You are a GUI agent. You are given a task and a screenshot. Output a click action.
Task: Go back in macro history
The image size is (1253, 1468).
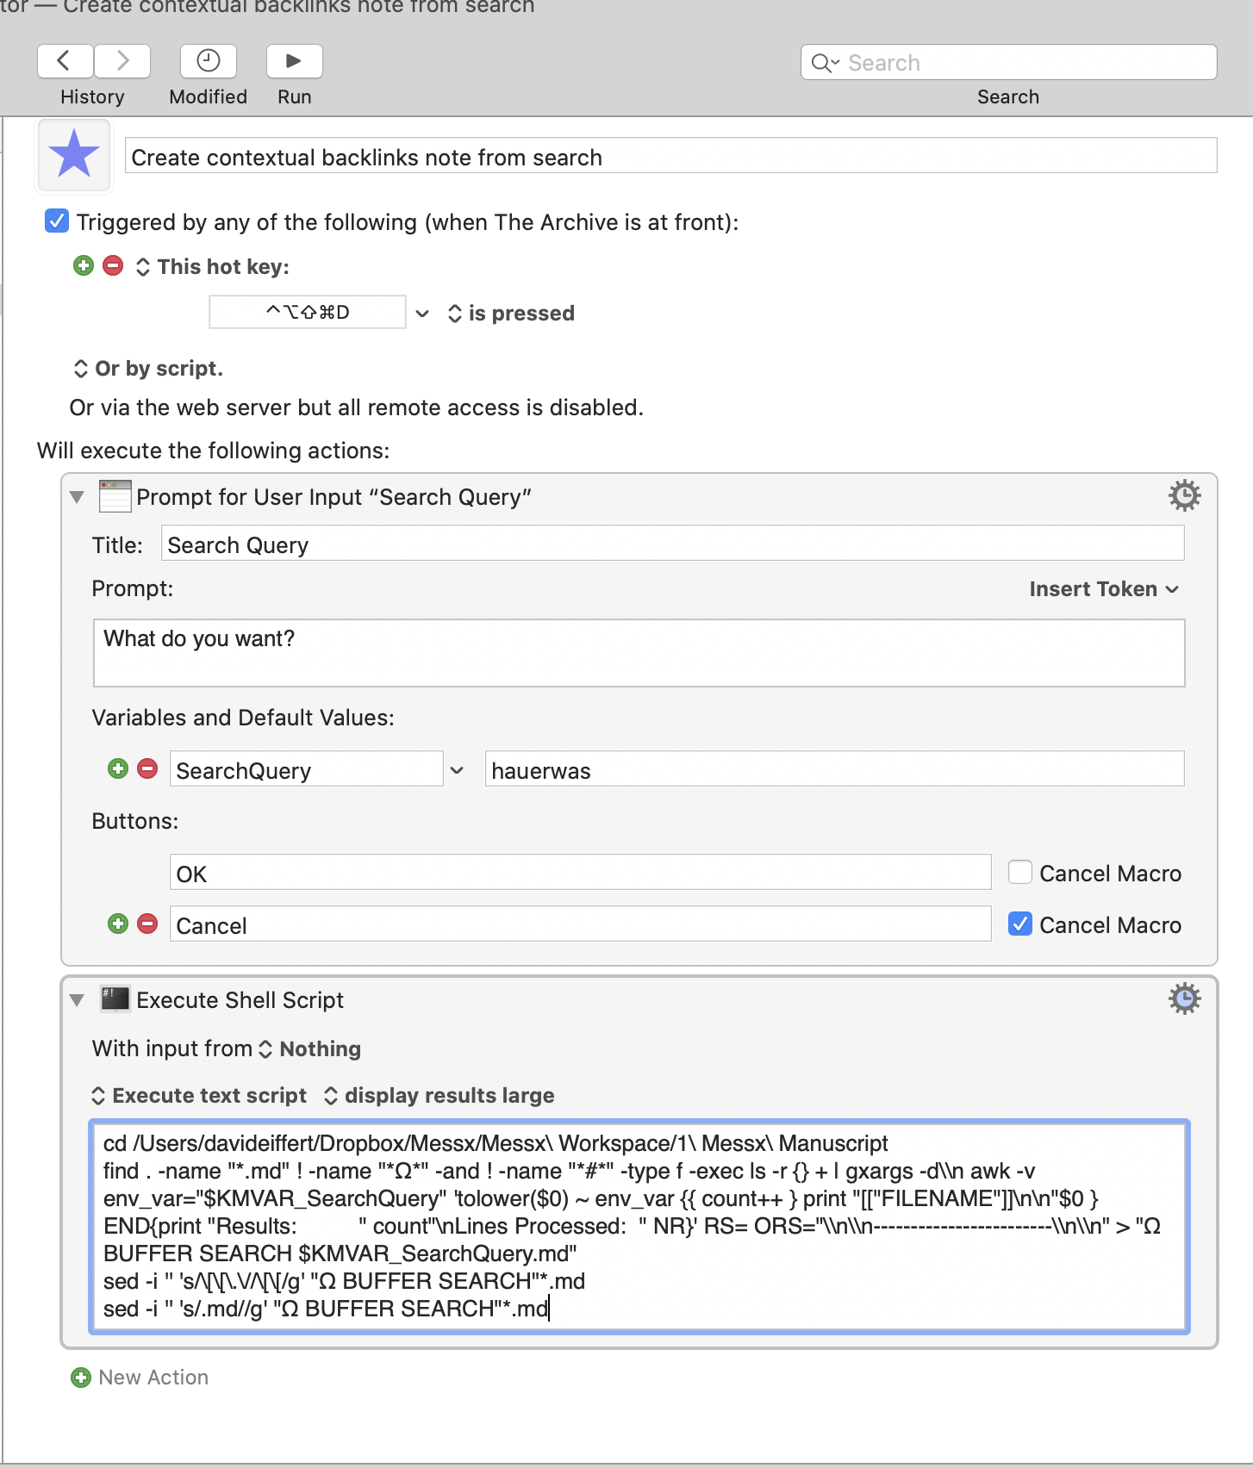click(65, 61)
